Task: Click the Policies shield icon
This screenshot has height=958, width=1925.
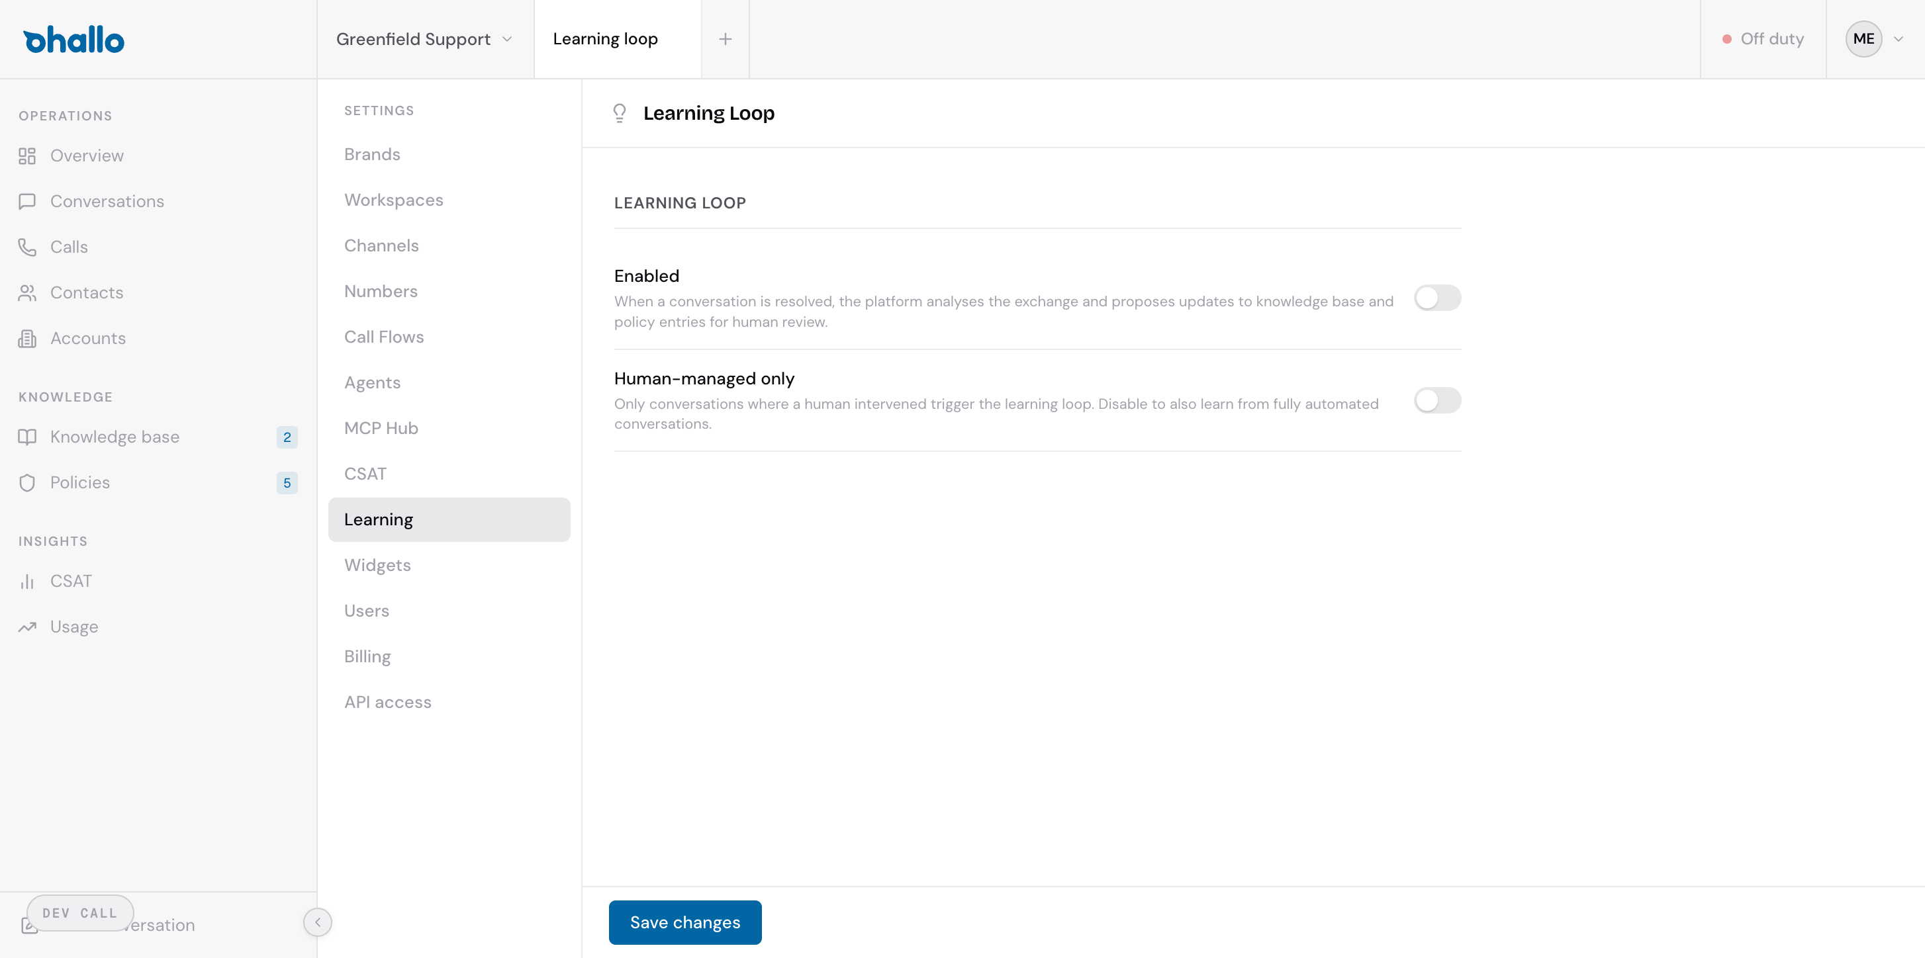Action: click(27, 482)
